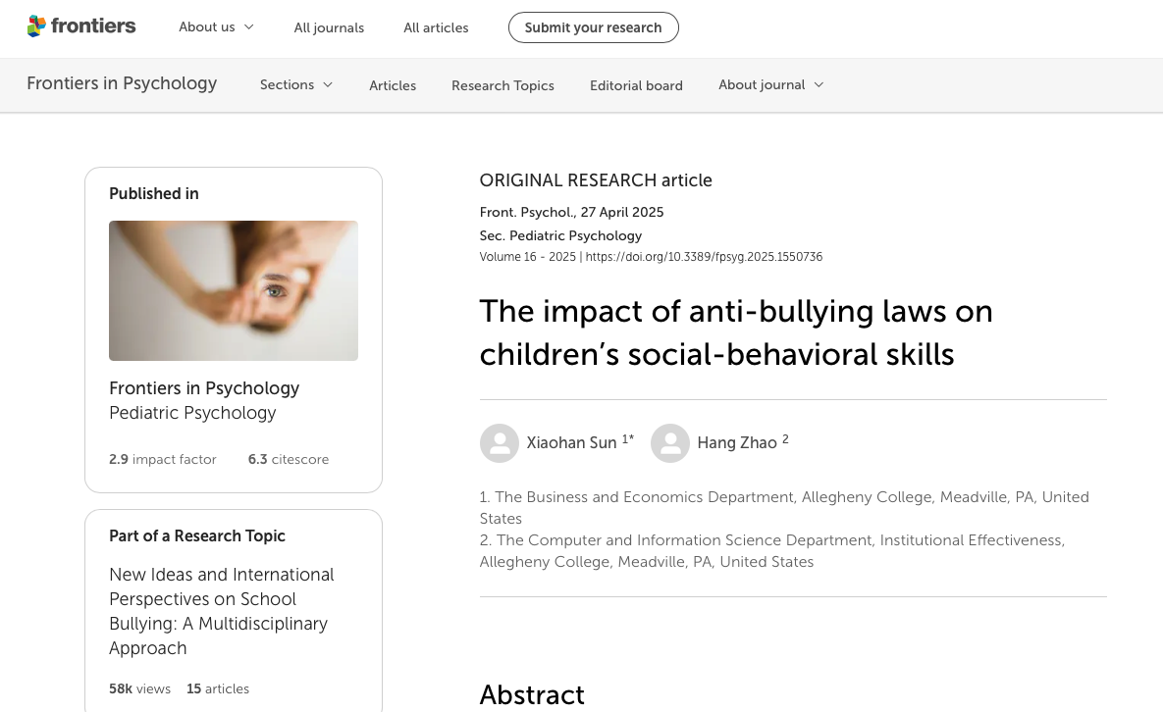Open the Articles tab

coord(393,85)
